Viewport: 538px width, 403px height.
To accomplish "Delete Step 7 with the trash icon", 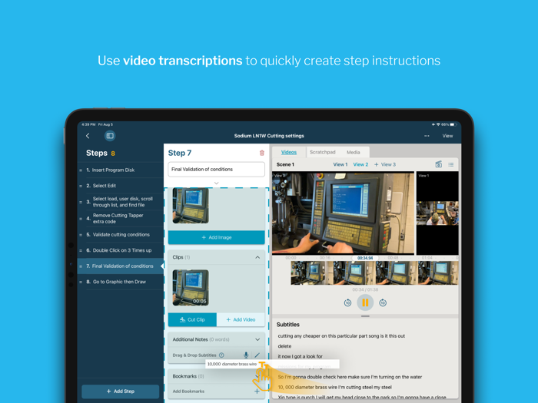I will [262, 153].
